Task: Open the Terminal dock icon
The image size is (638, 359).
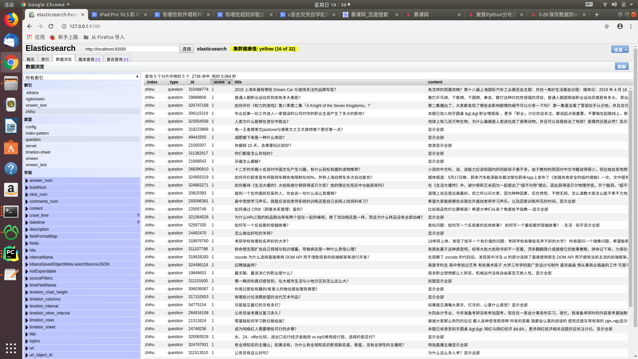Action: pos(11,212)
